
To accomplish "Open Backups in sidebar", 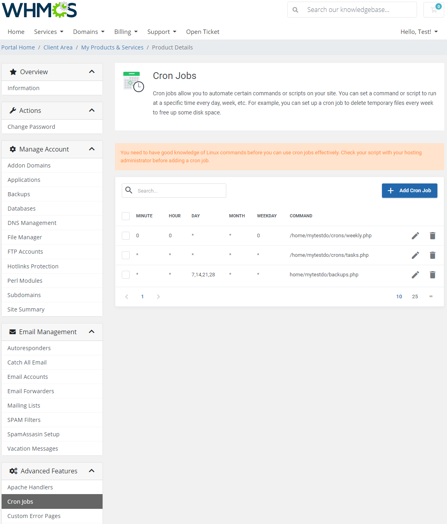I will tap(52, 194).
